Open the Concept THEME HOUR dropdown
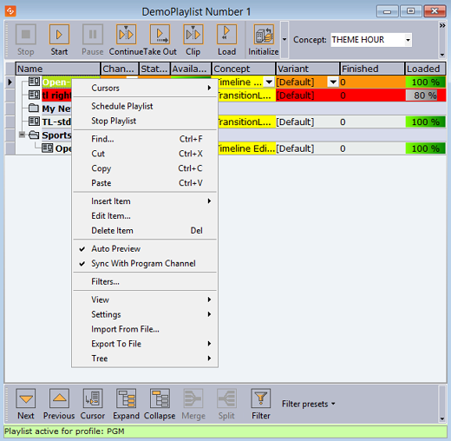This screenshot has width=451, height=441. (408, 40)
